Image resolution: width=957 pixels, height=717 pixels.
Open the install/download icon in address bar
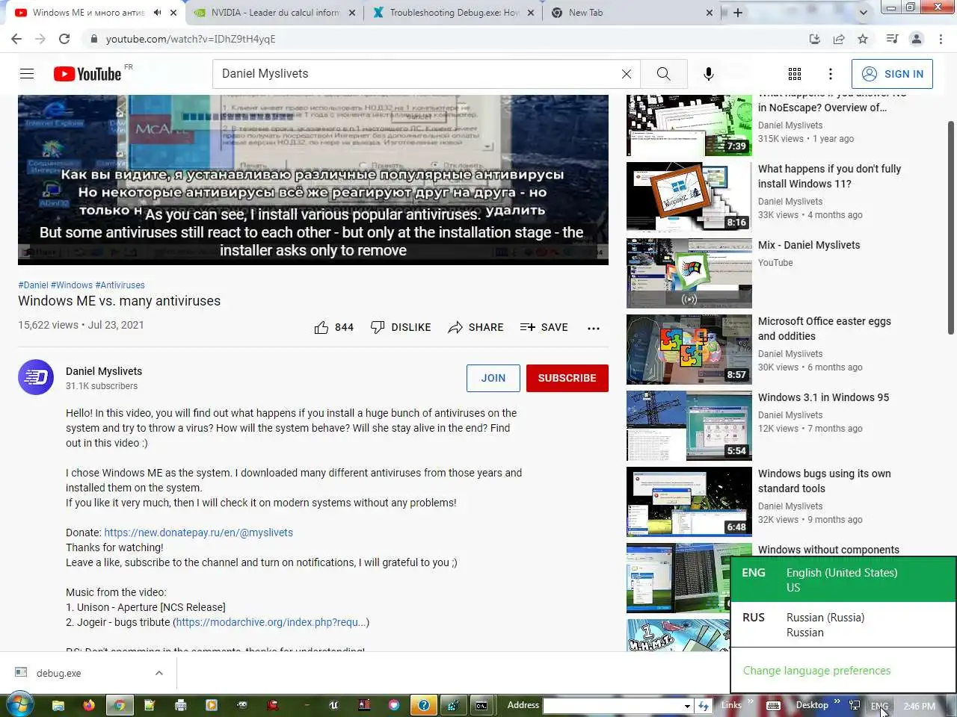tap(815, 39)
